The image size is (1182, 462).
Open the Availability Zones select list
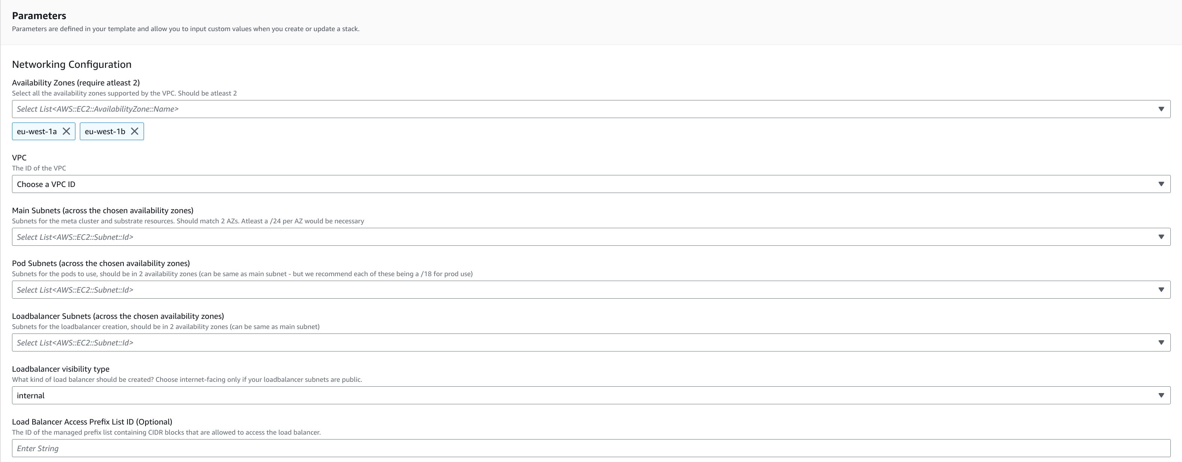pyautogui.click(x=550, y=109)
